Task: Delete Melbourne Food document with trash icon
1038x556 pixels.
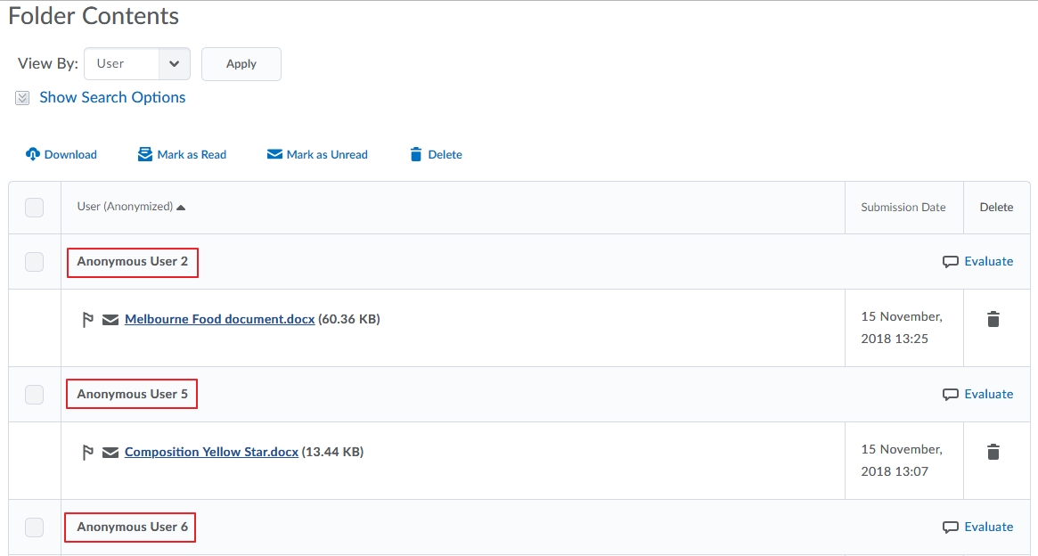Action: tap(993, 319)
